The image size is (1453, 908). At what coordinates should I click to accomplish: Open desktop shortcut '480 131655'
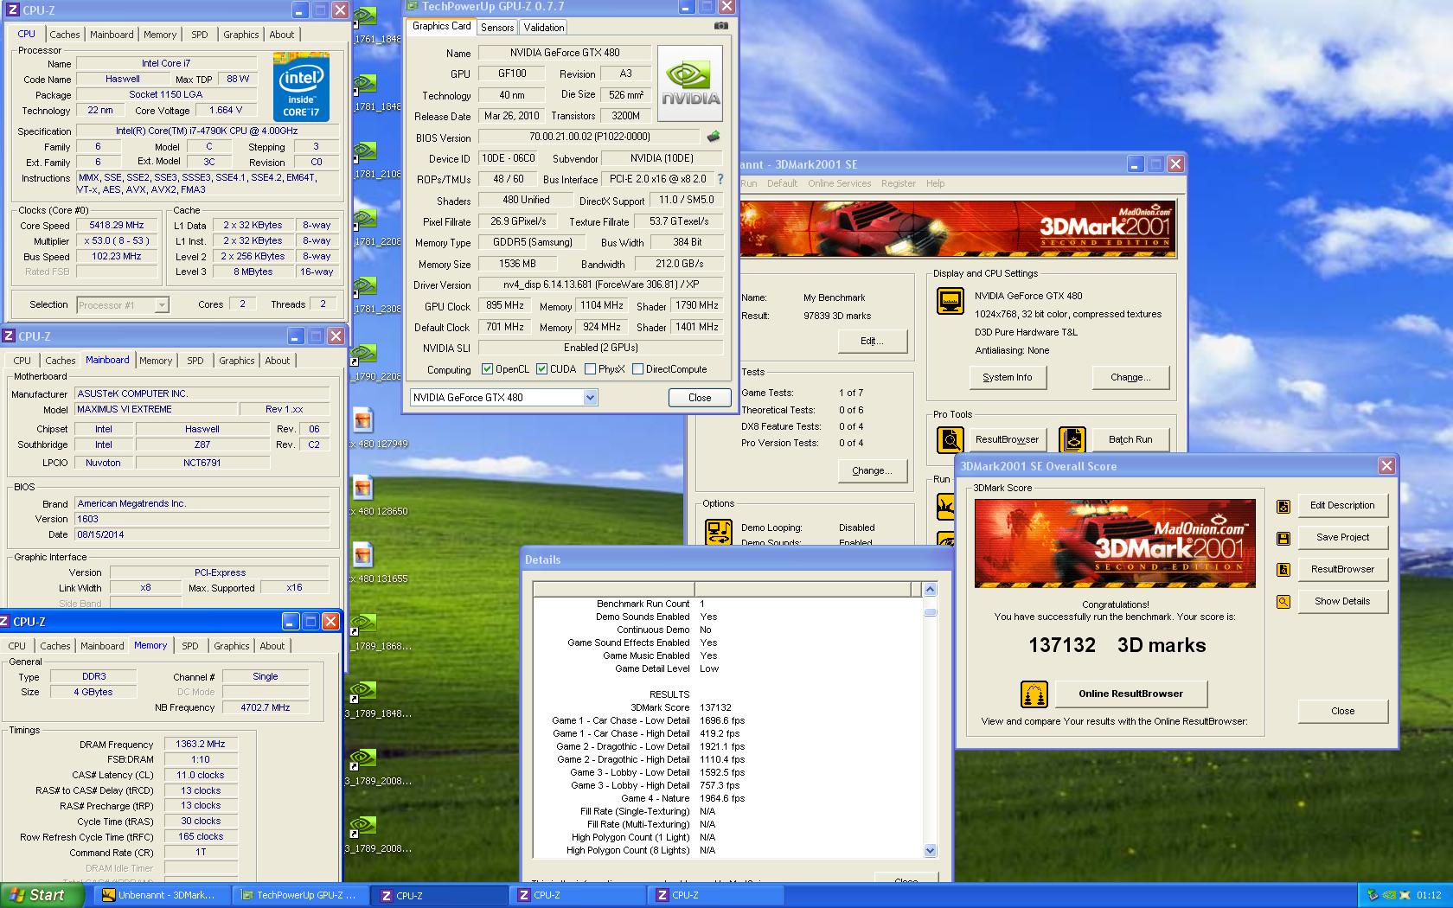[363, 554]
